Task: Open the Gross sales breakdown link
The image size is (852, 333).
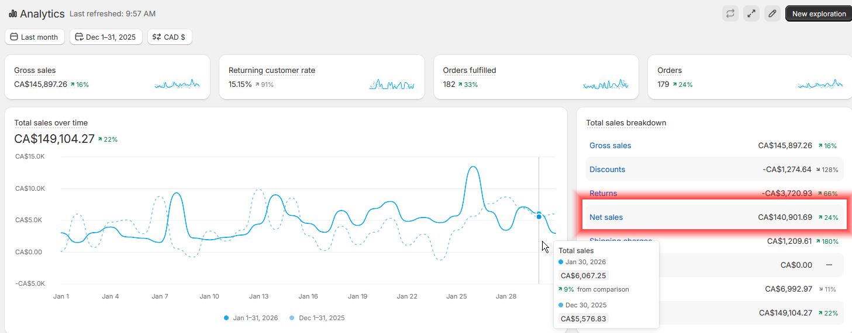Action: click(x=610, y=146)
